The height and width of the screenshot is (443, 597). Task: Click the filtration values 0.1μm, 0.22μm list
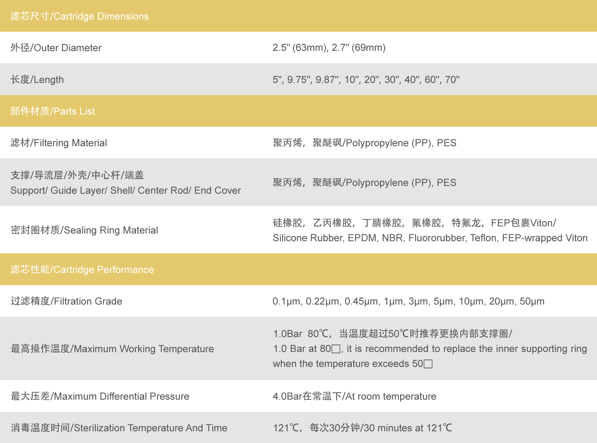click(409, 301)
